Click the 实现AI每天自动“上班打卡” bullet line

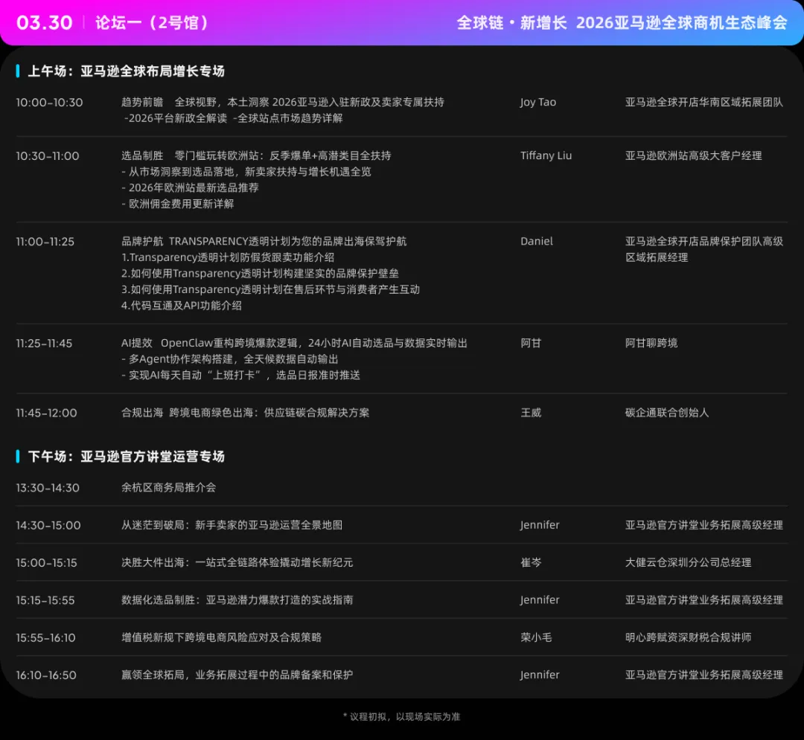tap(241, 376)
